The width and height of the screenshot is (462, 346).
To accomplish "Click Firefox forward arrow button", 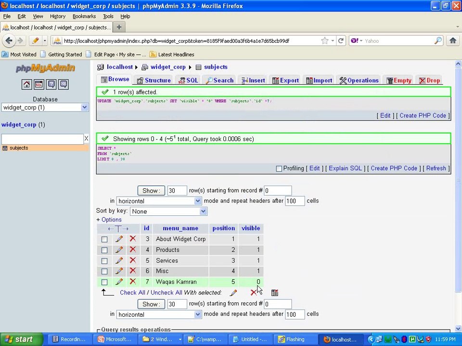I will pos(20,40).
